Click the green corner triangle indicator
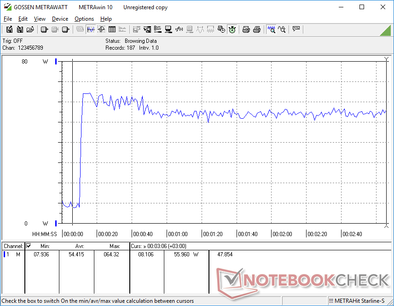Viewport: 394px width, 306px height. coord(386,31)
